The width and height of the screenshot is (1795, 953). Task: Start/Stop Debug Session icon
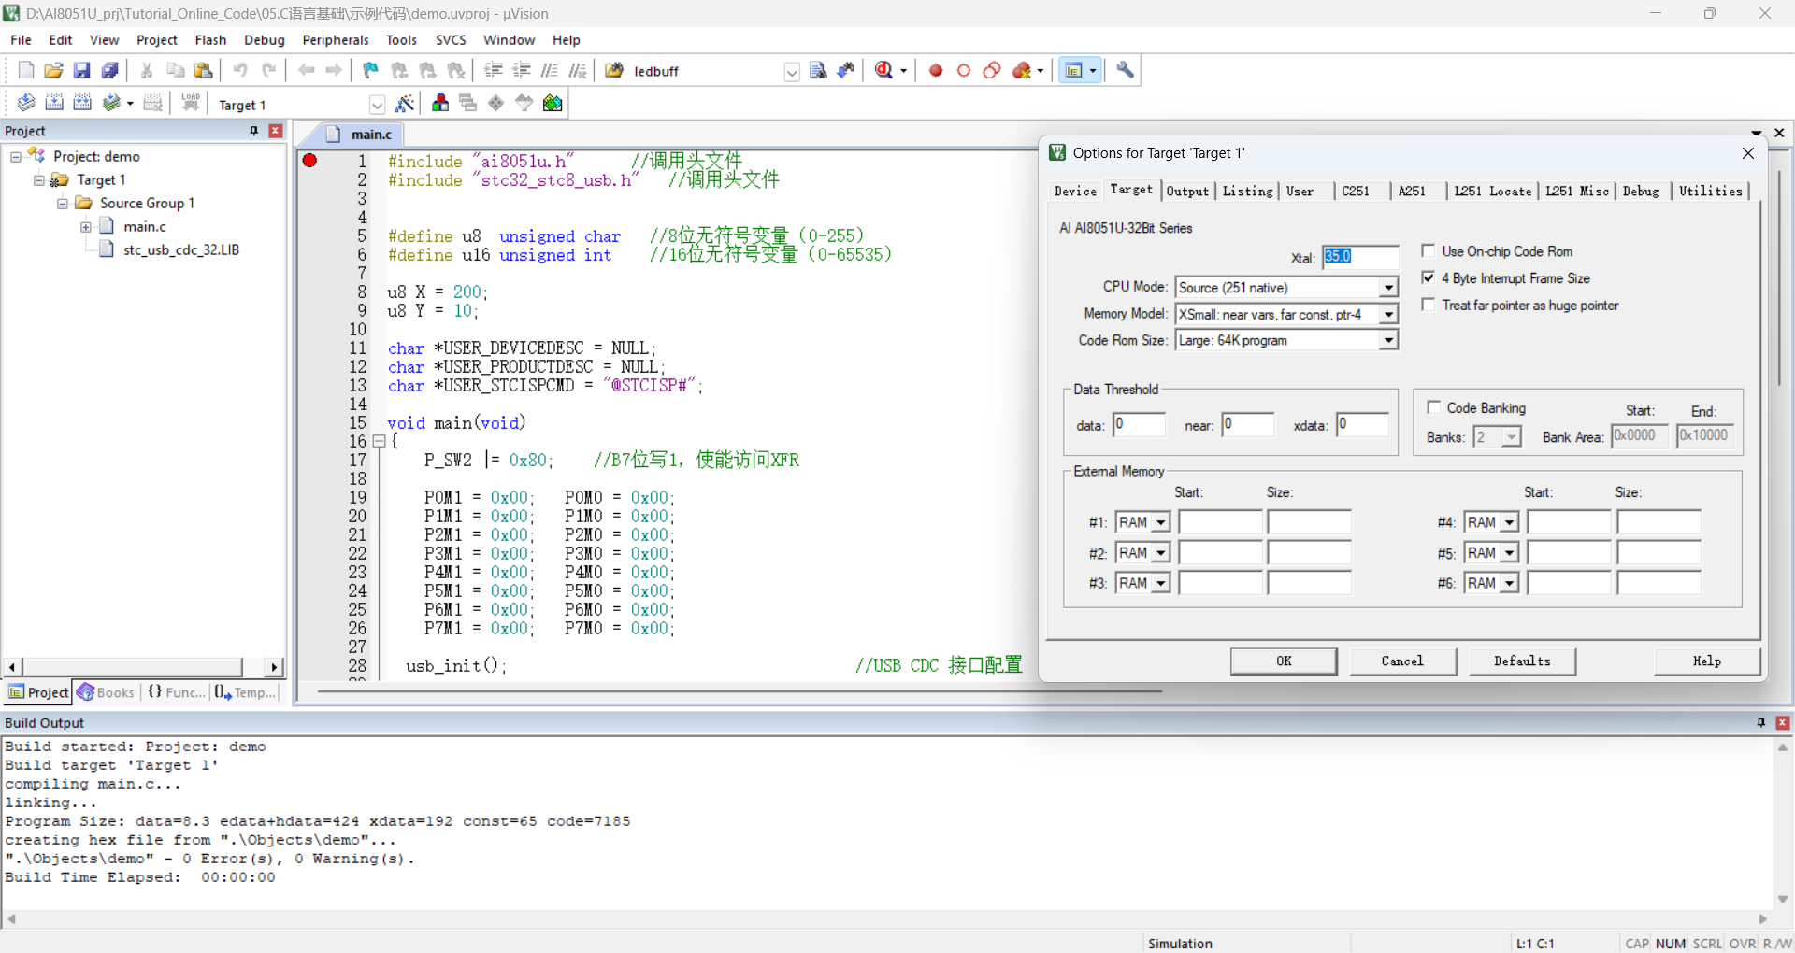tap(884, 70)
